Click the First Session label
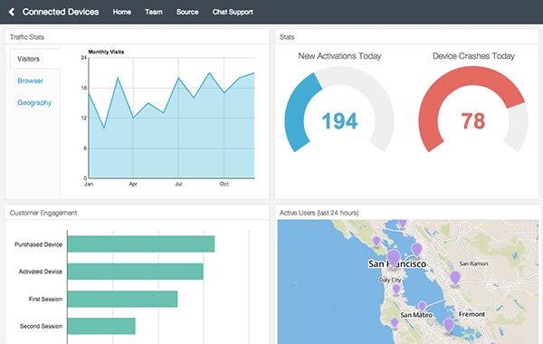Image resolution: width=543 pixels, height=344 pixels. pos(45,299)
